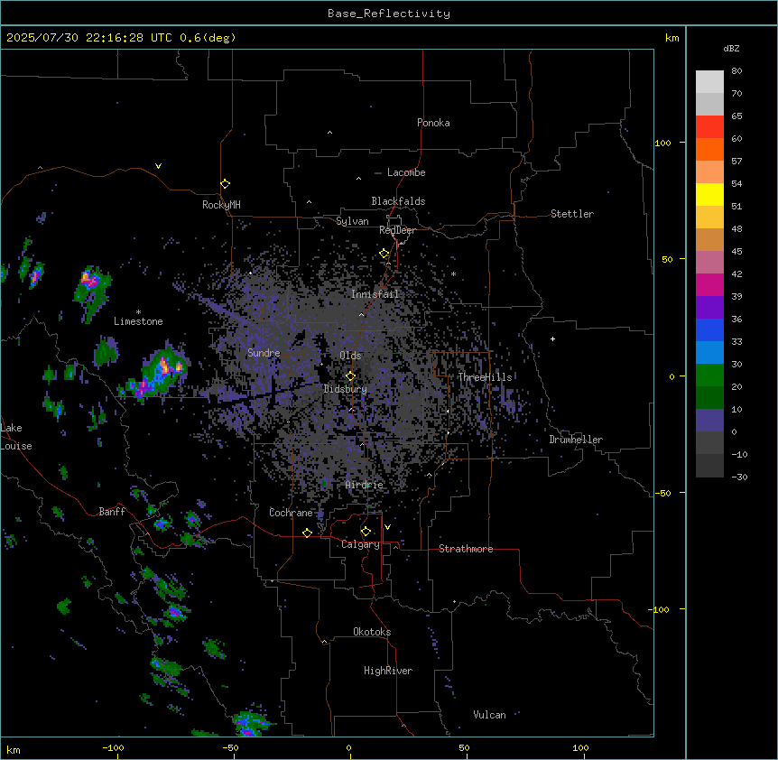Select the -50 tick on right axis

662,493
